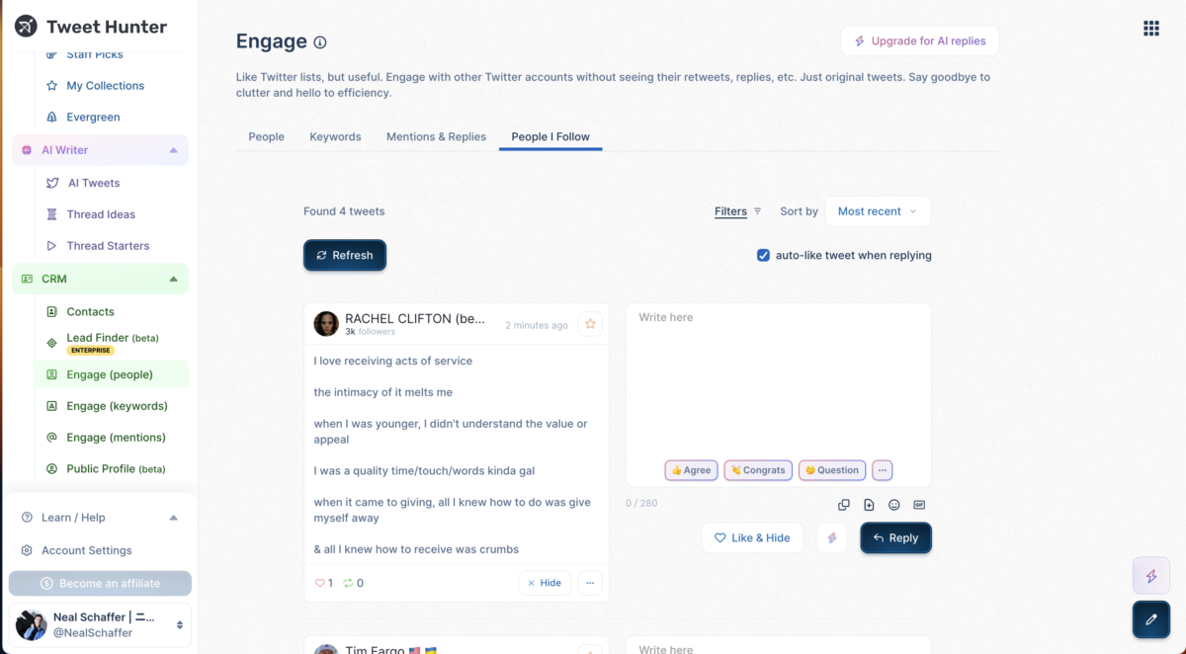Click the info icon beside Engage heading

point(320,42)
